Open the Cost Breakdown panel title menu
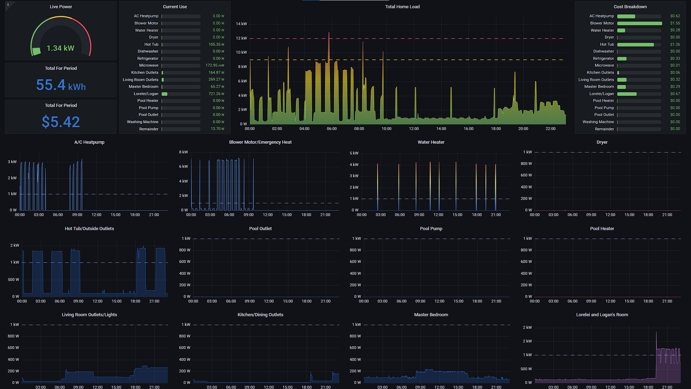This screenshot has height=389, width=691. pyautogui.click(x=630, y=7)
